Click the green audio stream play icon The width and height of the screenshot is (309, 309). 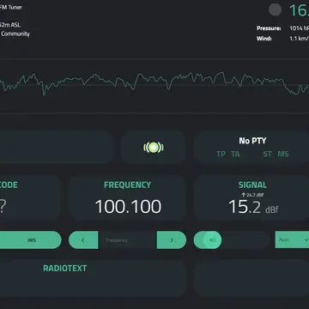tap(154, 148)
